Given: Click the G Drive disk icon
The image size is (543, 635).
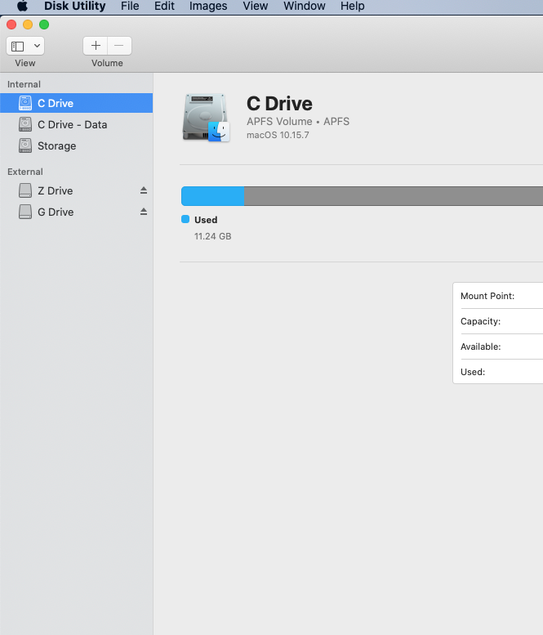Looking at the screenshot, I should [x=25, y=212].
